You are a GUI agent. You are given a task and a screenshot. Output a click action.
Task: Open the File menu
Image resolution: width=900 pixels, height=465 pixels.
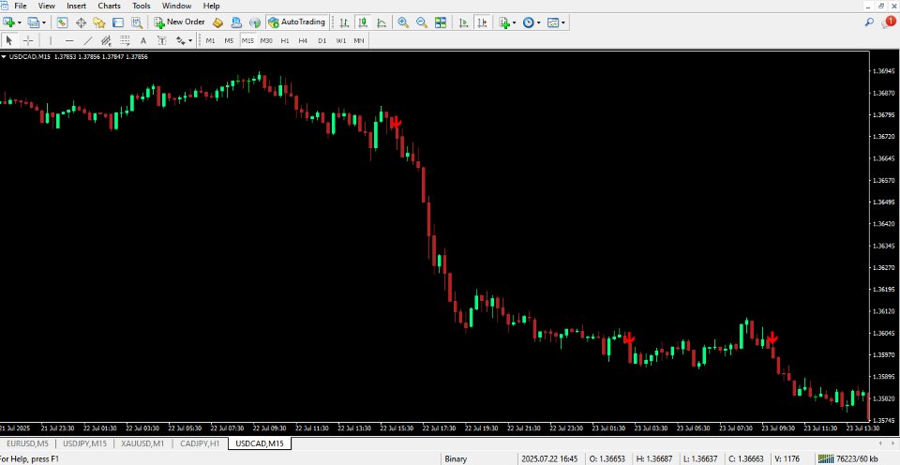pos(20,6)
